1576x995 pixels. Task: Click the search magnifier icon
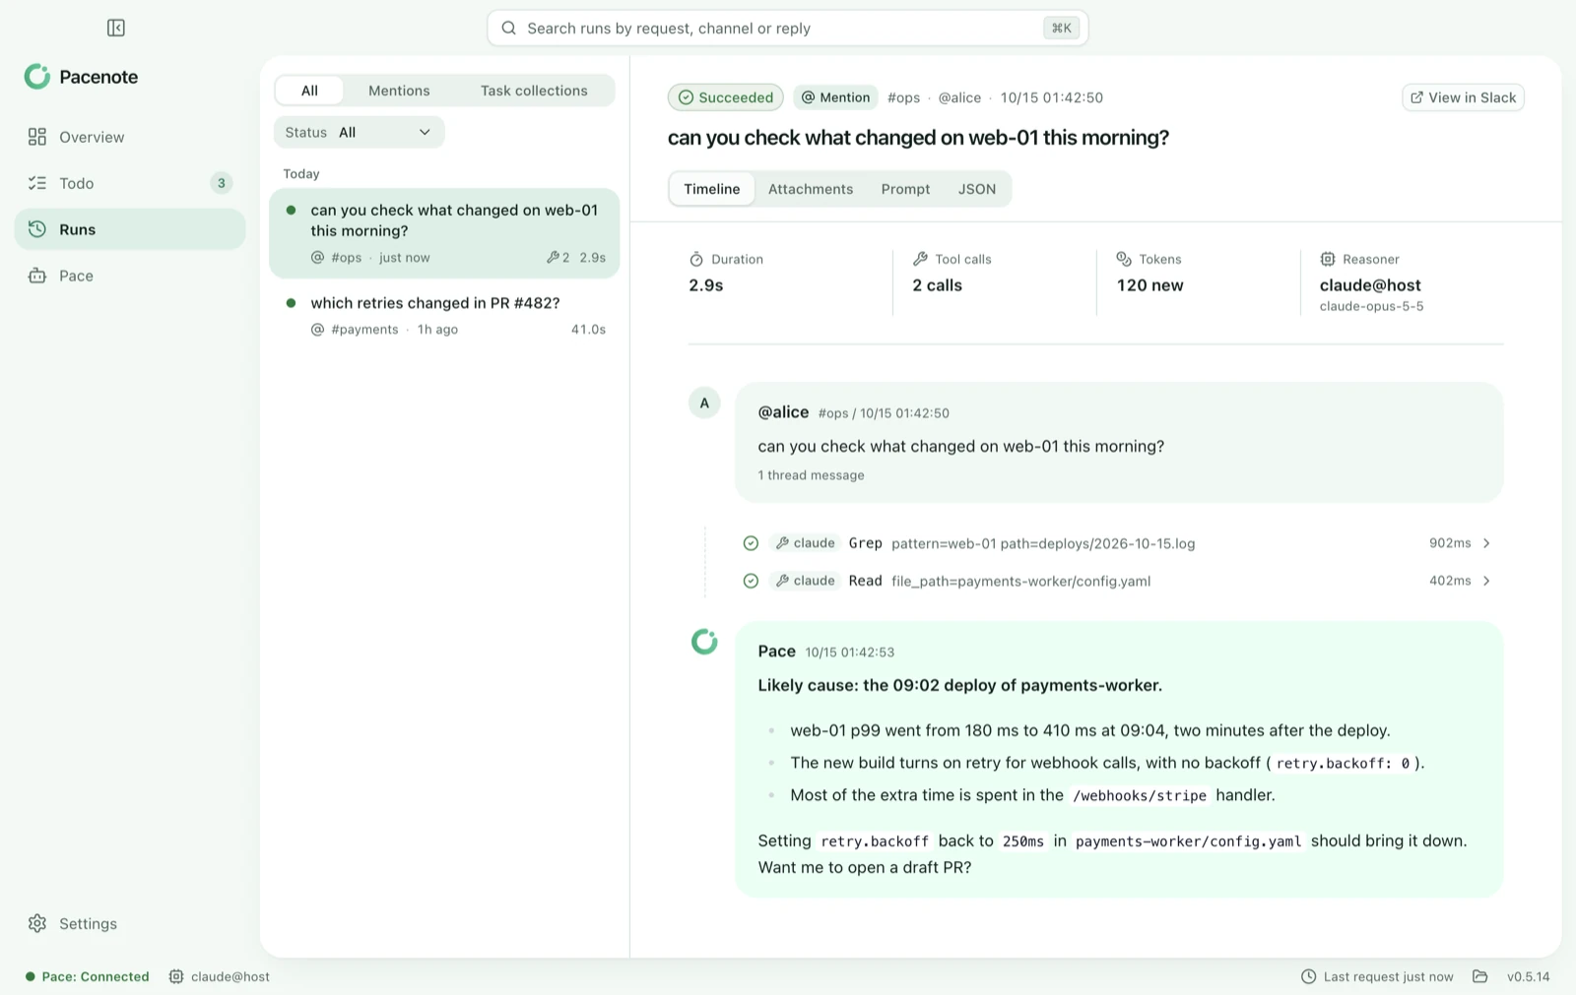click(509, 28)
